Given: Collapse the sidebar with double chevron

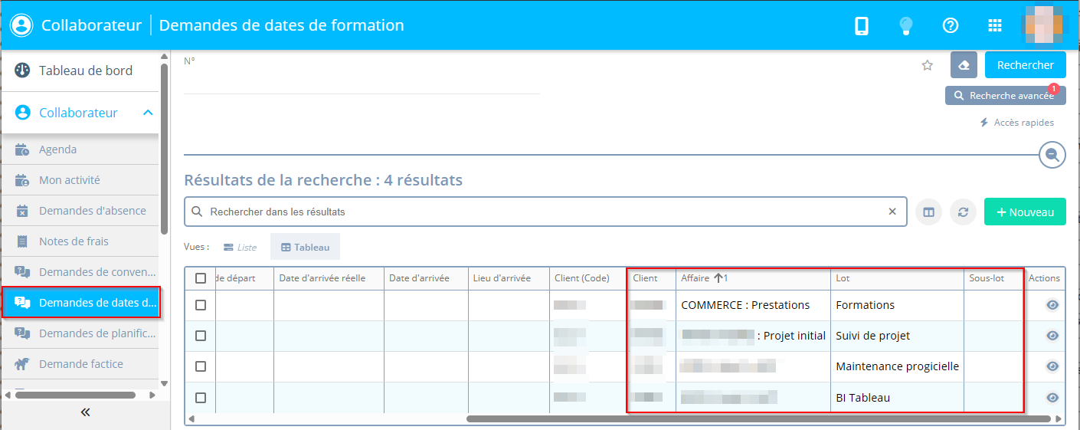Looking at the screenshot, I should (x=85, y=412).
